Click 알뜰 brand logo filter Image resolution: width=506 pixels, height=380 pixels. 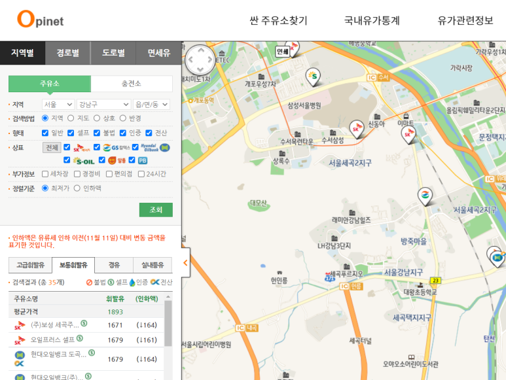pos(117,160)
